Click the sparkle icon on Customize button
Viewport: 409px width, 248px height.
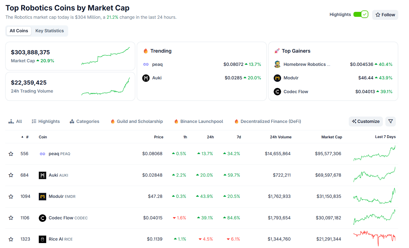pos(354,121)
